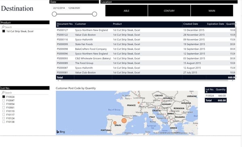Select the MAIN location button

tap(212, 10)
